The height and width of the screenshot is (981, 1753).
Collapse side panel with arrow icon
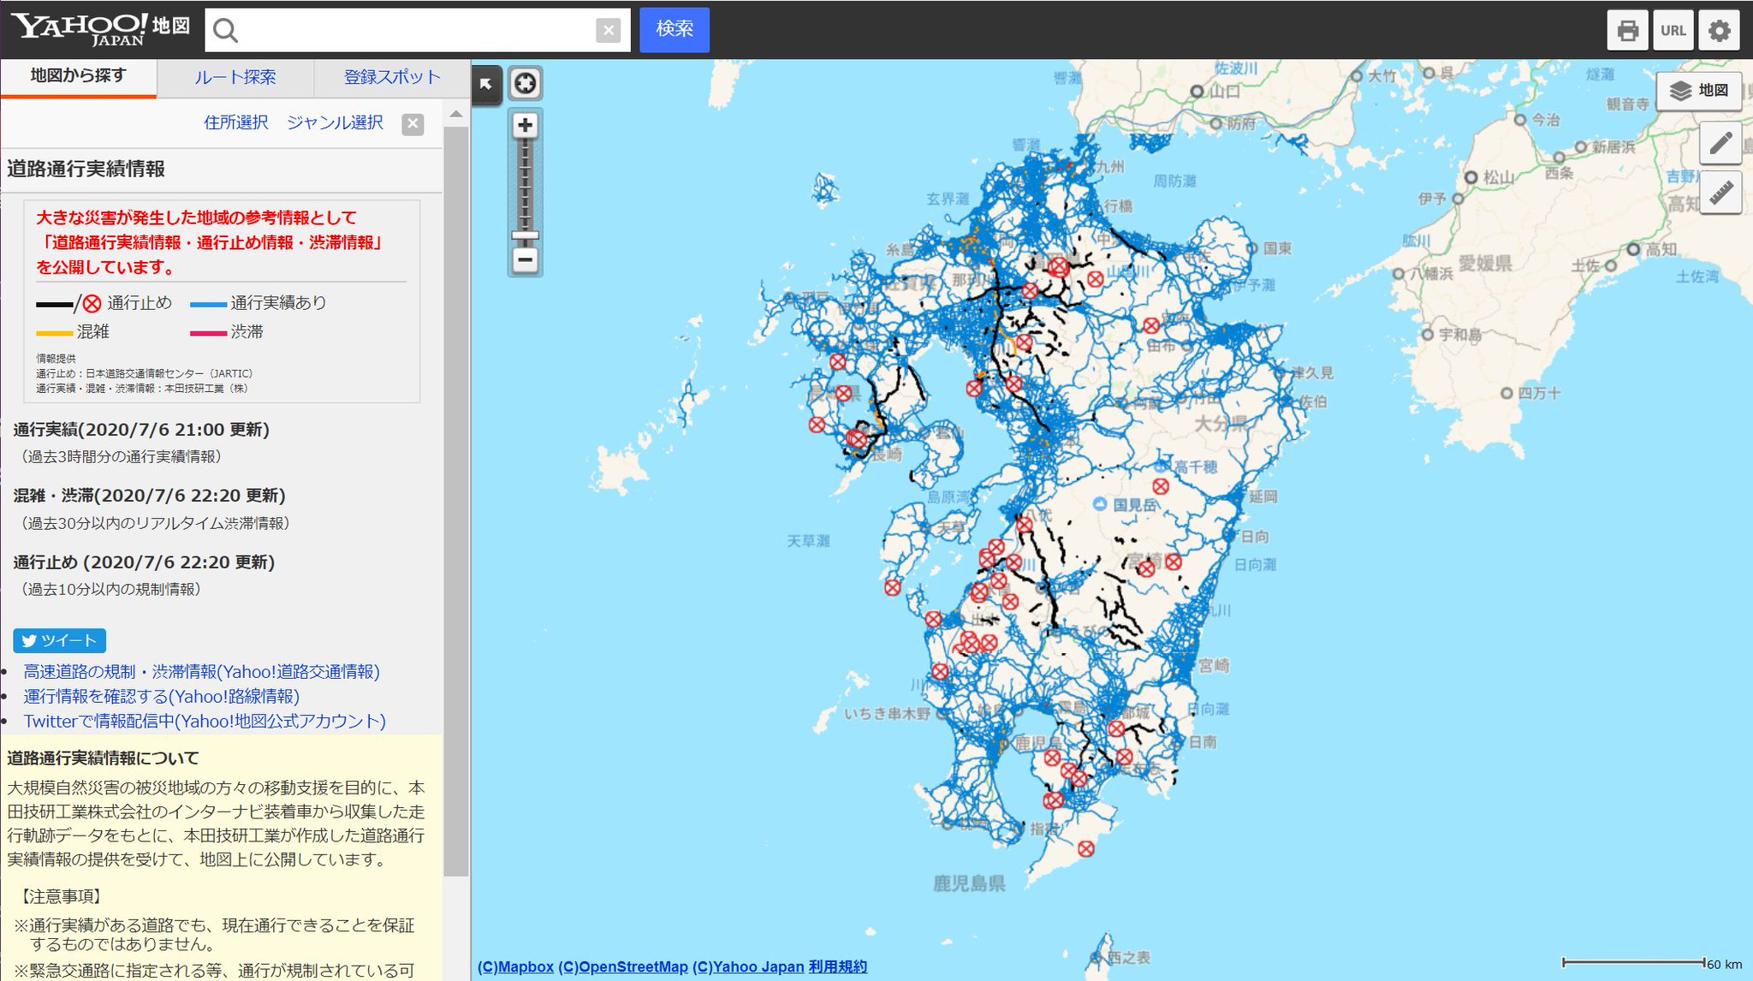point(486,84)
